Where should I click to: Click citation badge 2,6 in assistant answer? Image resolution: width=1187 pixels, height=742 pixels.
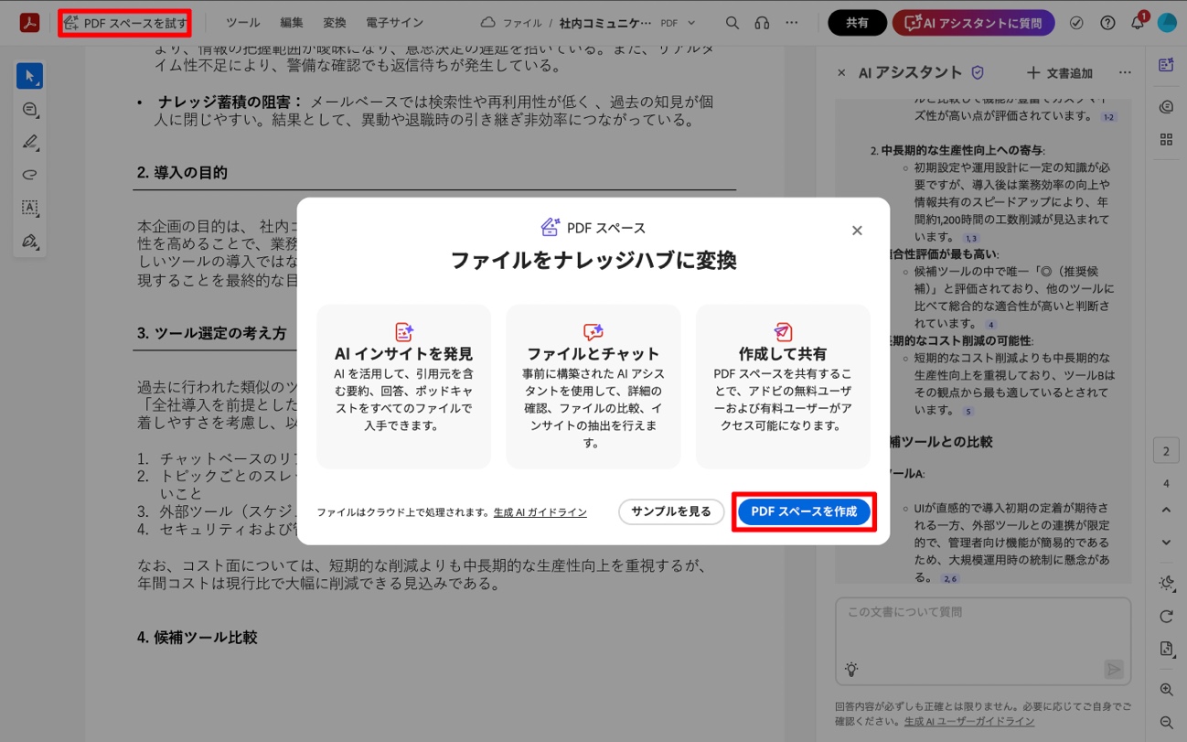tap(950, 579)
